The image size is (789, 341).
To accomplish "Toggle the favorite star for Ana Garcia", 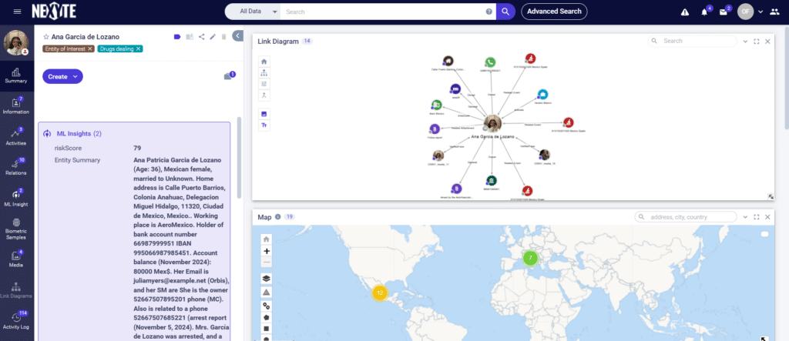I will [46, 37].
